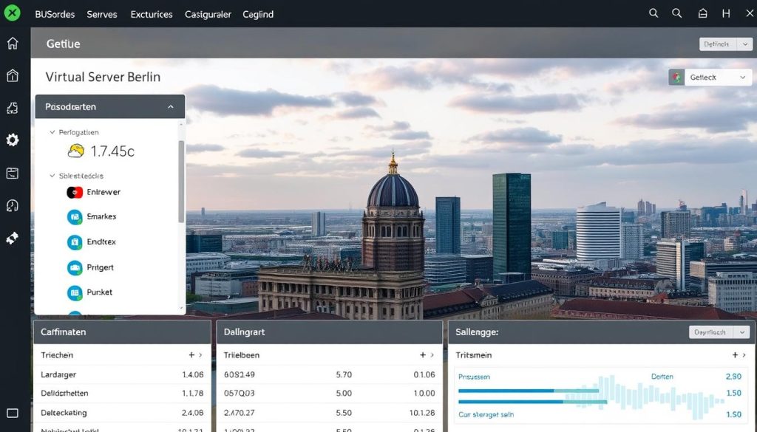
Task: Click the Pasodcarten panel scrollbar
Action: pyautogui.click(x=181, y=181)
